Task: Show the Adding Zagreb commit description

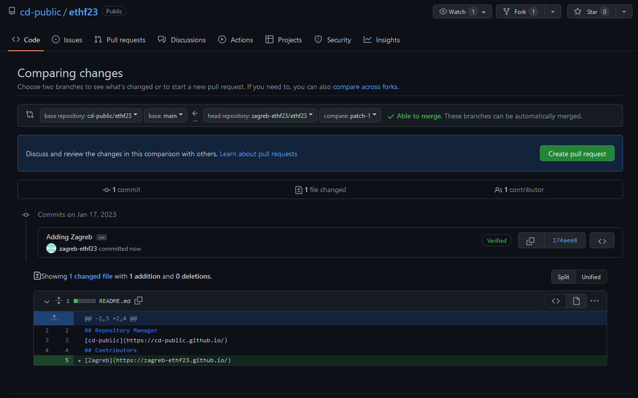Action: 102,237
